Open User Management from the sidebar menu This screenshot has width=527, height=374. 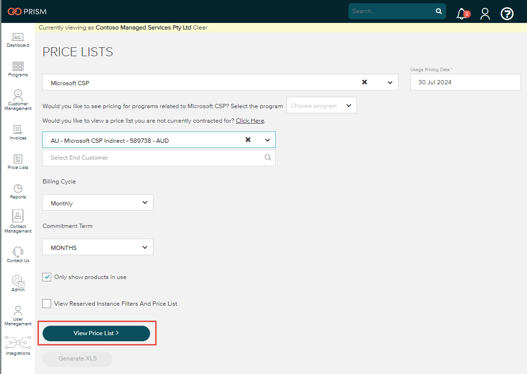pyautogui.click(x=17, y=314)
